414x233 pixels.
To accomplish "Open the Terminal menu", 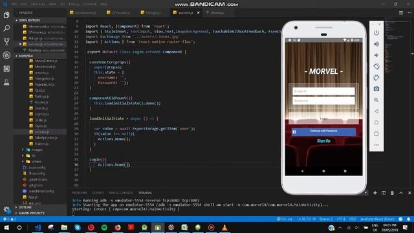I will point(90,4).
